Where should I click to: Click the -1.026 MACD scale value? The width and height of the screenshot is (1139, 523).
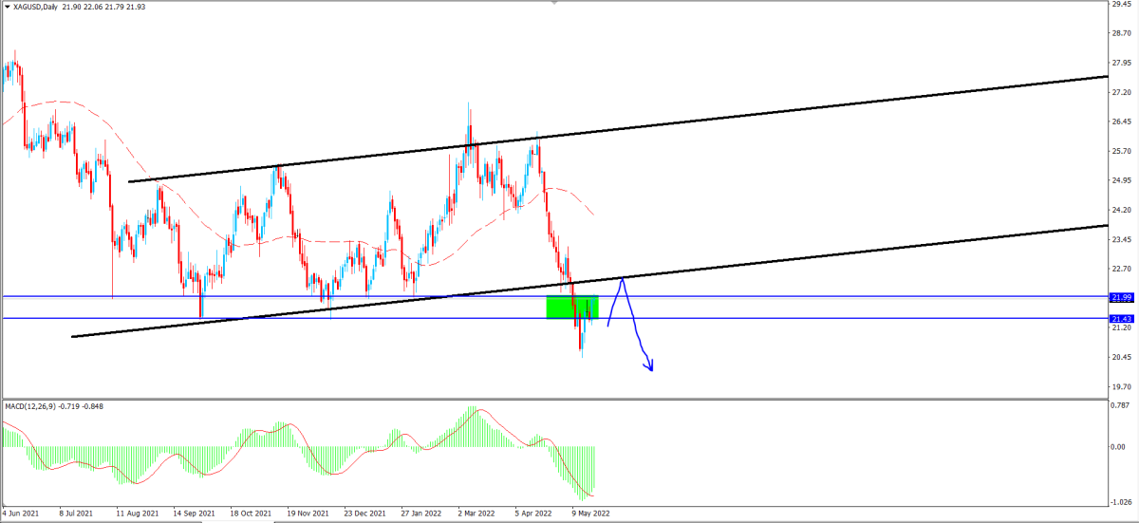point(1123,503)
